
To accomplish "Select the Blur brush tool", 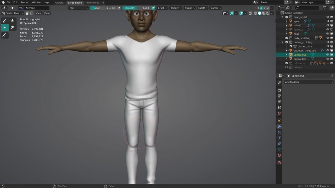I will [12, 21].
